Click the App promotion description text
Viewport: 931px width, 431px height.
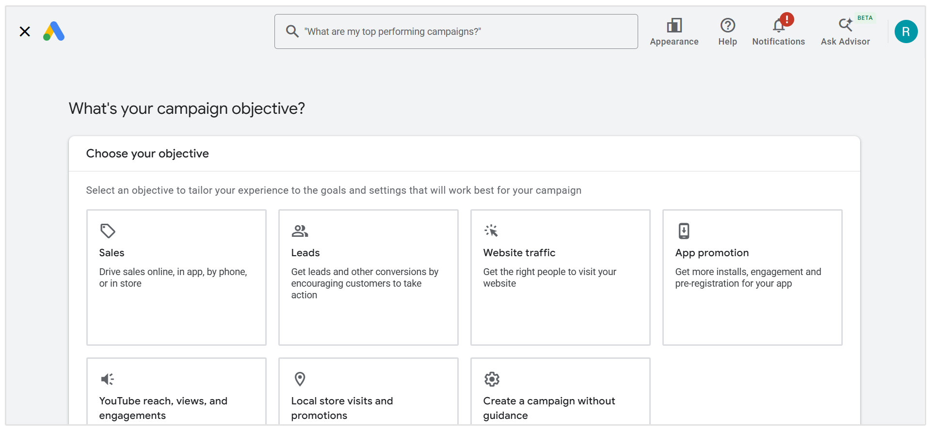pos(748,277)
